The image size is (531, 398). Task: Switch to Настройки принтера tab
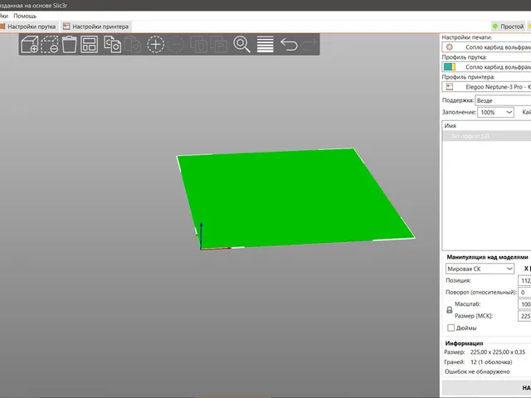(96, 27)
